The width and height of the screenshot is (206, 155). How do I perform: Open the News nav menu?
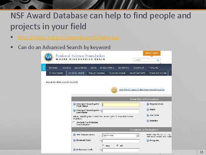coord(93,68)
